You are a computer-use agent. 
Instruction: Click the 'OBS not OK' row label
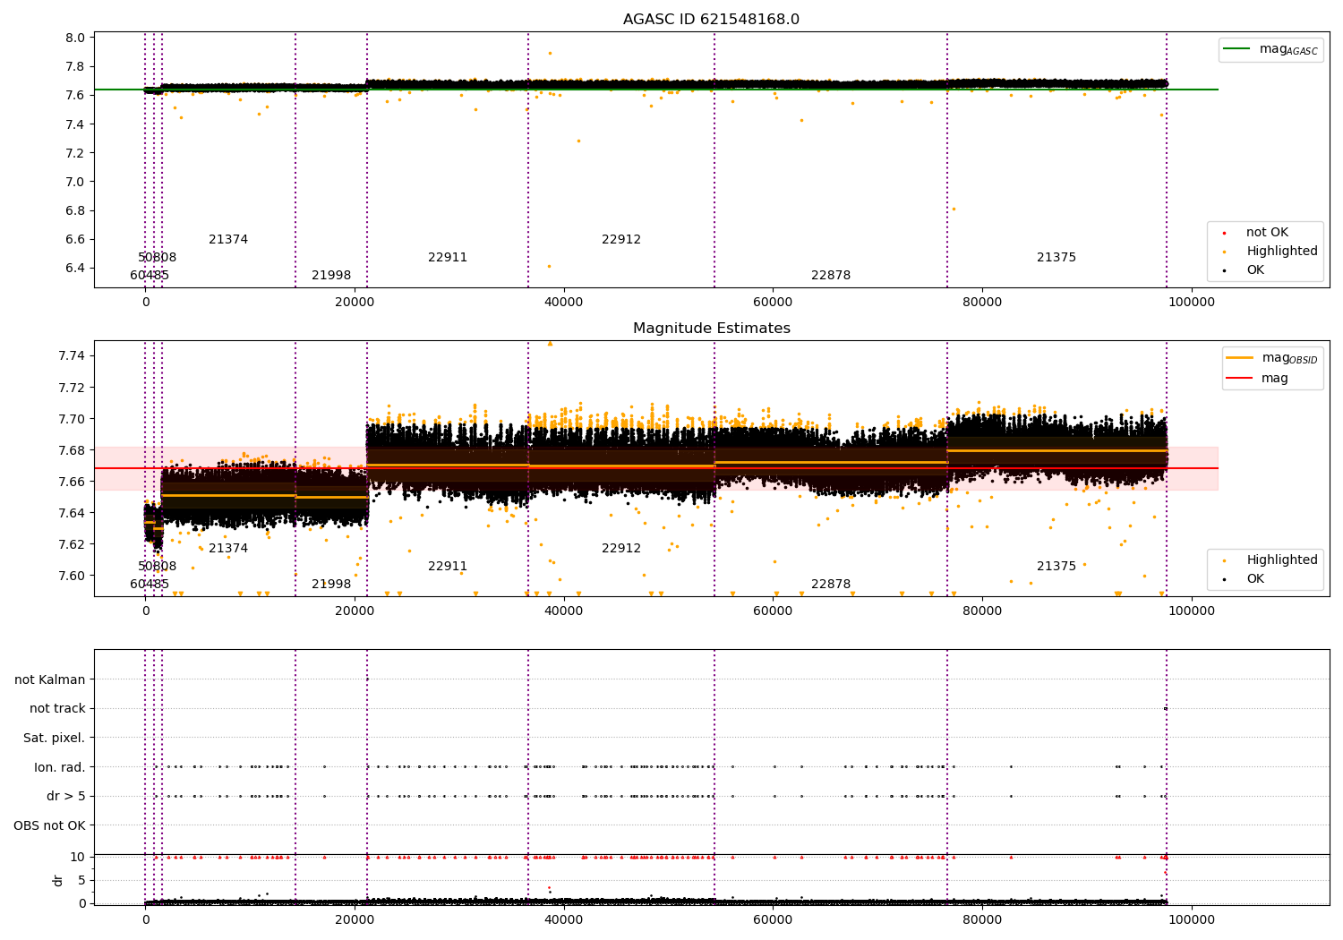click(x=50, y=825)
